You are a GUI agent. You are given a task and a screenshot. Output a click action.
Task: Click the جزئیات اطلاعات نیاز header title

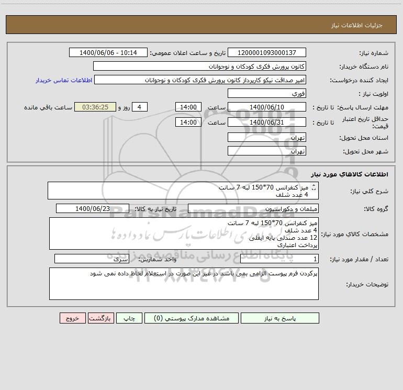coord(357,25)
